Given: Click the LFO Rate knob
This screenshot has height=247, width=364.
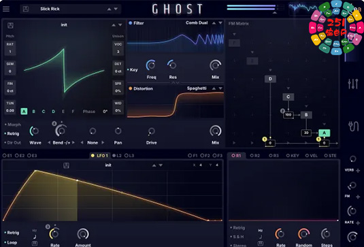Looking at the screenshot, I should pos(54,234).
